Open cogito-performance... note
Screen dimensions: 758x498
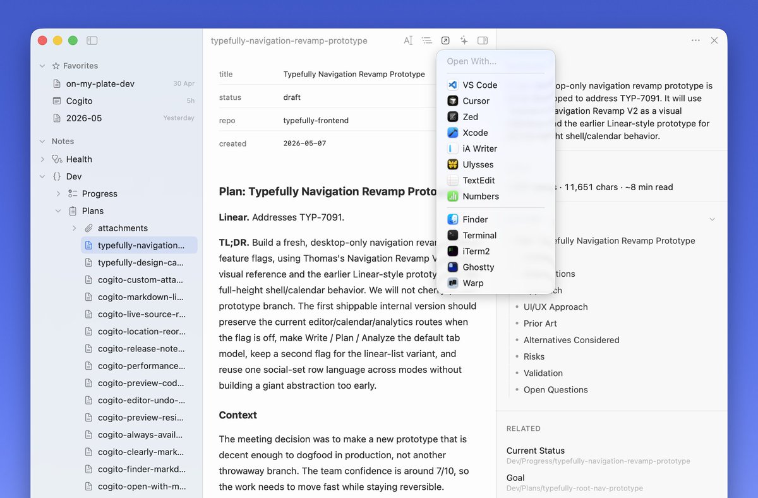pos(139,366)
